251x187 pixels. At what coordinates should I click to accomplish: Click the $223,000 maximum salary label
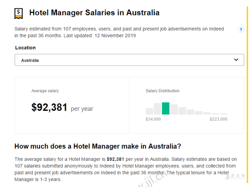coord(218,119)
